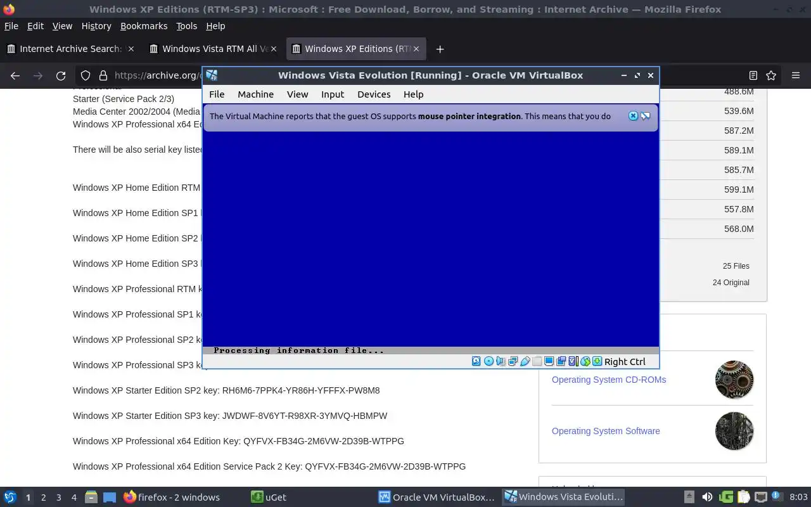
Task: Switch to workspace 3
Action: (x=58, y=497)
